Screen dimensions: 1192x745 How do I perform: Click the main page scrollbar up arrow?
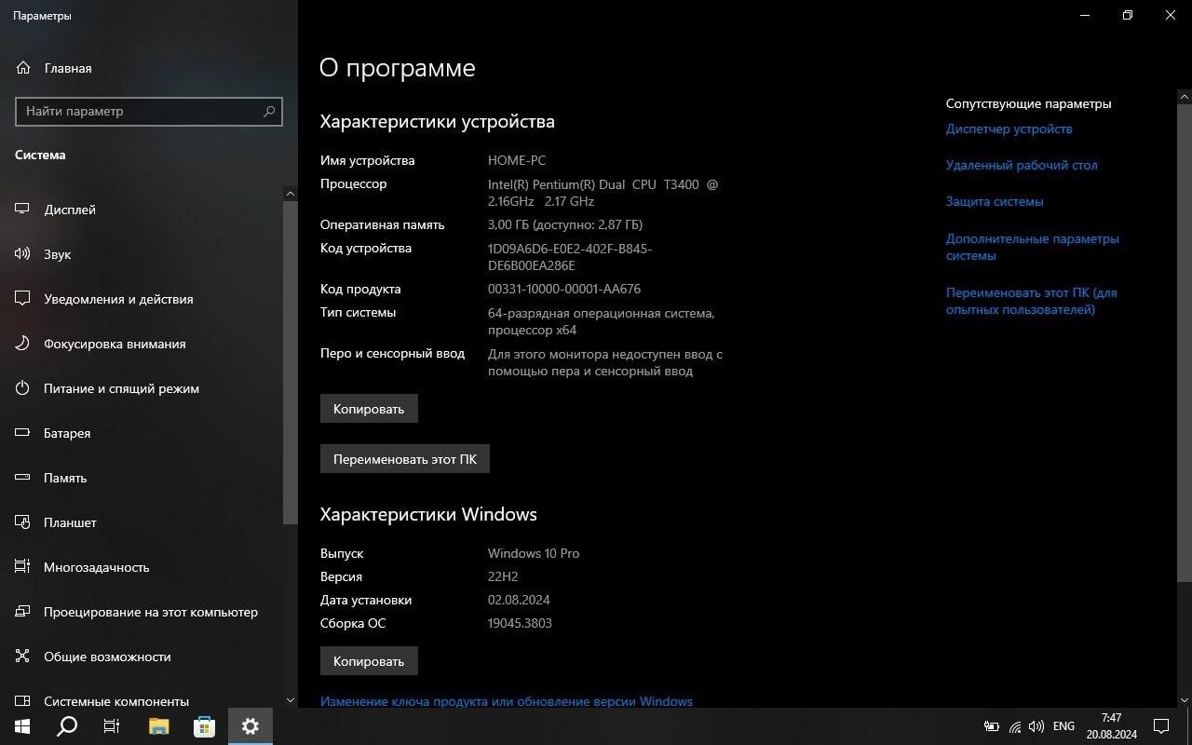(1185, 97)
